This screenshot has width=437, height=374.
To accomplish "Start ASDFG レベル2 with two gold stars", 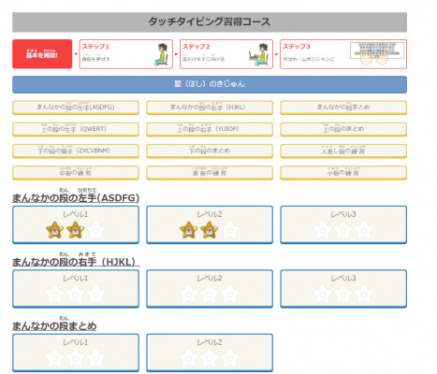I will click(210, 224).
